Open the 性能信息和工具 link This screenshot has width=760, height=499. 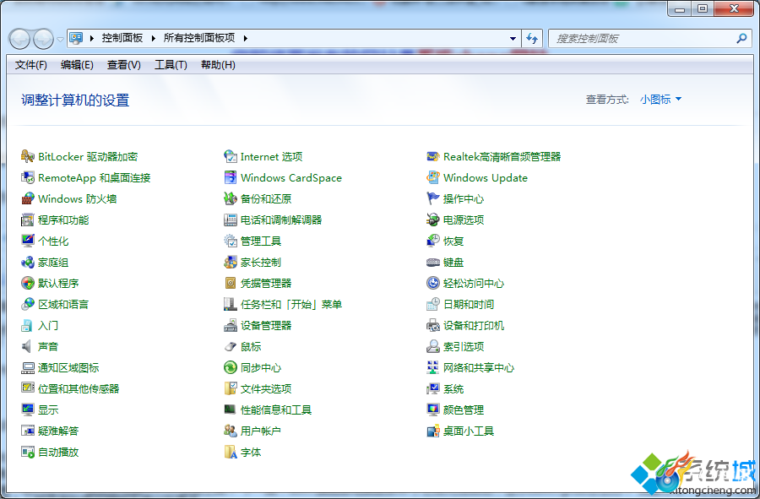[x=276, y=410]
